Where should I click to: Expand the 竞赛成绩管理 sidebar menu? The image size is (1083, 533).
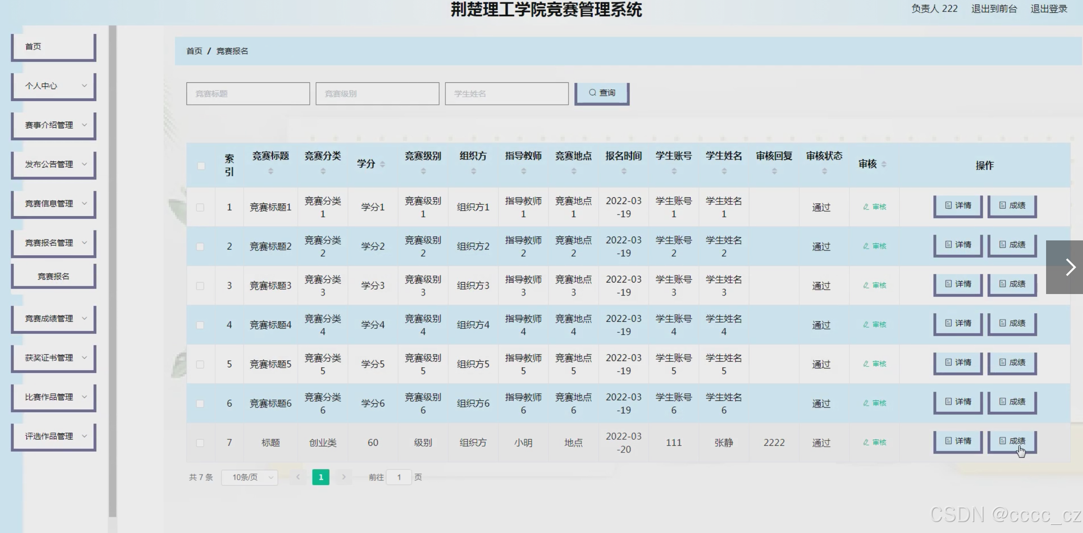coord(54,318)
